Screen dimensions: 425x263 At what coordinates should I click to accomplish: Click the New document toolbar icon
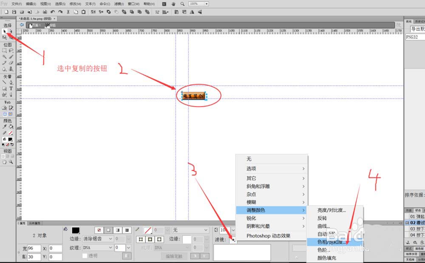(x=6, y=12)
